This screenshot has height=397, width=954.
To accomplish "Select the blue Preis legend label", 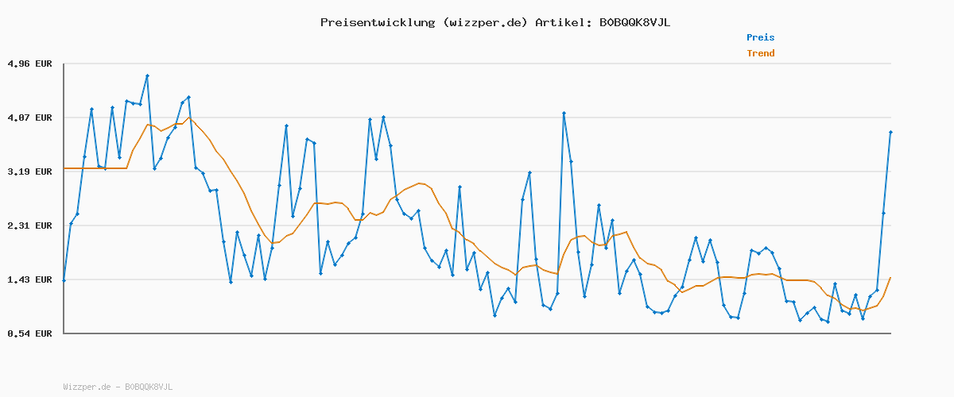I will pyautogui.click(x=760, y=37).
